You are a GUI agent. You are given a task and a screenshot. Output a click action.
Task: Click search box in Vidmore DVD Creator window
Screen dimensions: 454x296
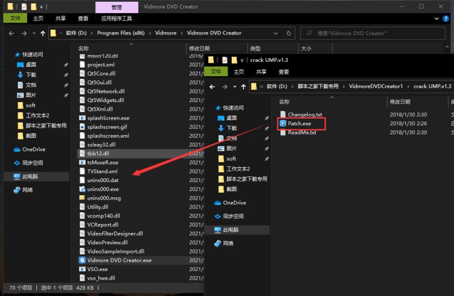pos(373,33)
